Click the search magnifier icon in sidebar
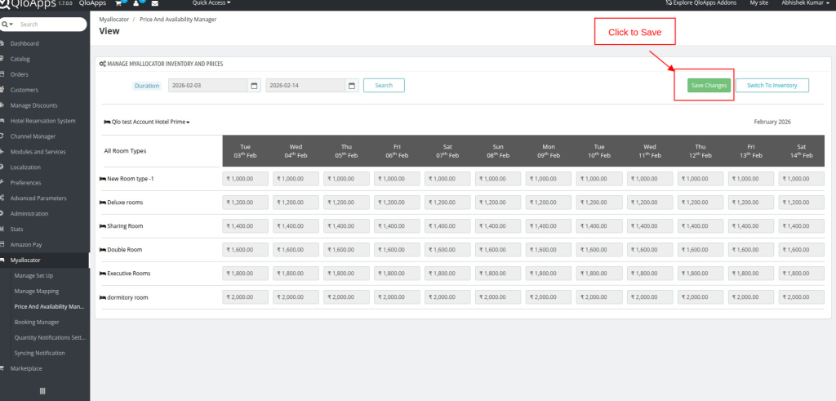The width and height of the screenshot is (836, 401). (6, 25)
